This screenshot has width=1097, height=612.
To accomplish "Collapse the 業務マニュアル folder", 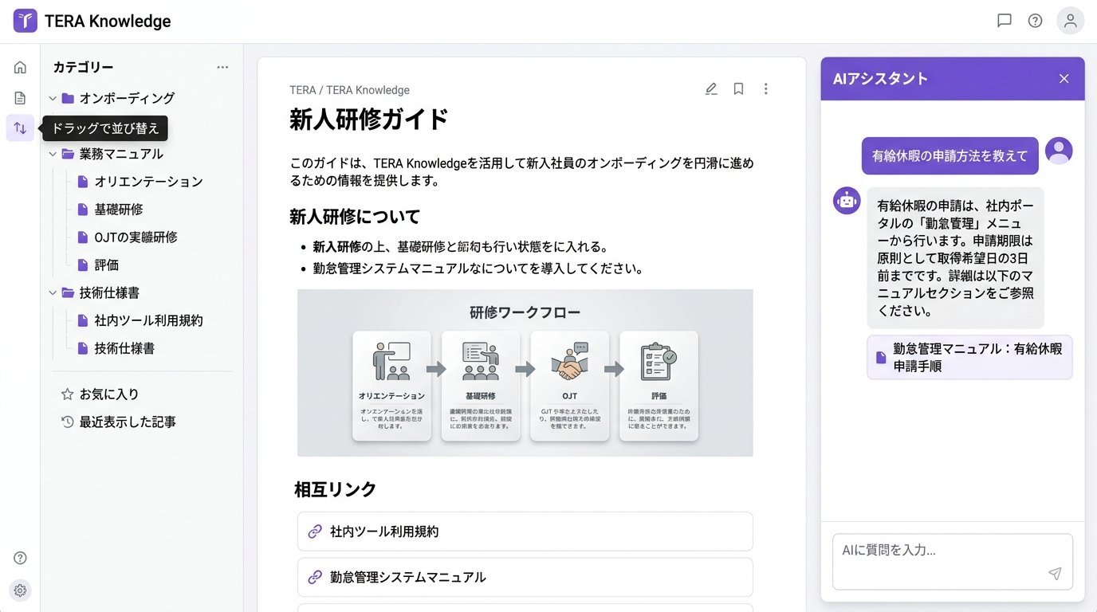I will [x=53, y=154].
